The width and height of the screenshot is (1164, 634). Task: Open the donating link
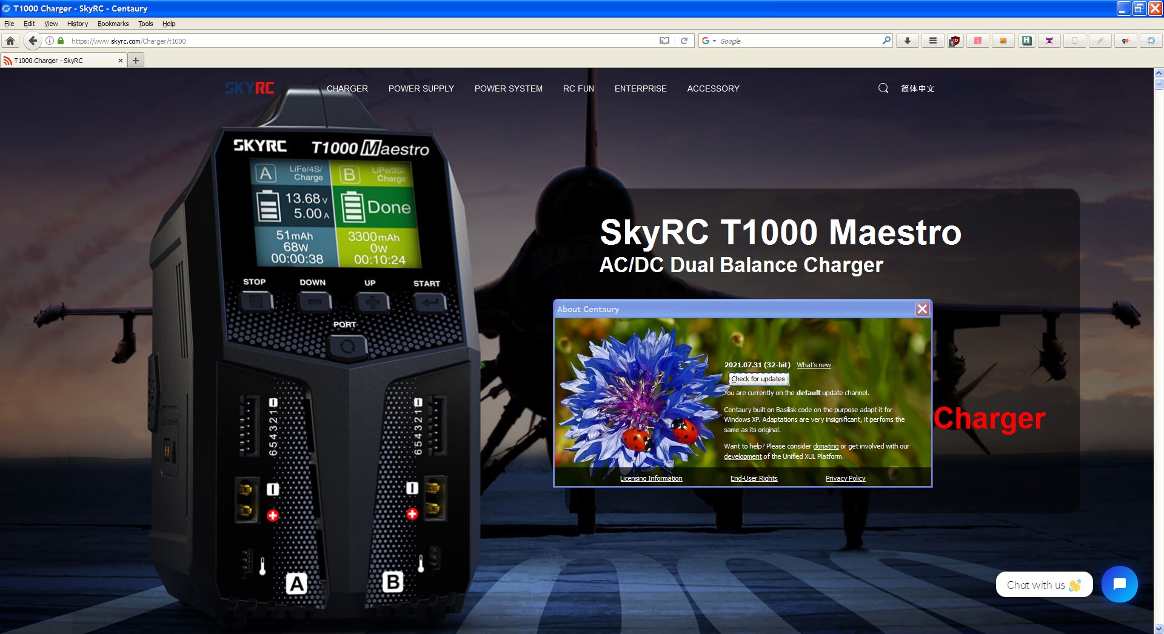(826, 446)
